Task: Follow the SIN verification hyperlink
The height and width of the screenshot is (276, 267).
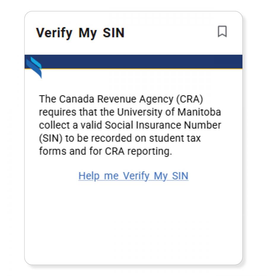Action: [133, 176]
